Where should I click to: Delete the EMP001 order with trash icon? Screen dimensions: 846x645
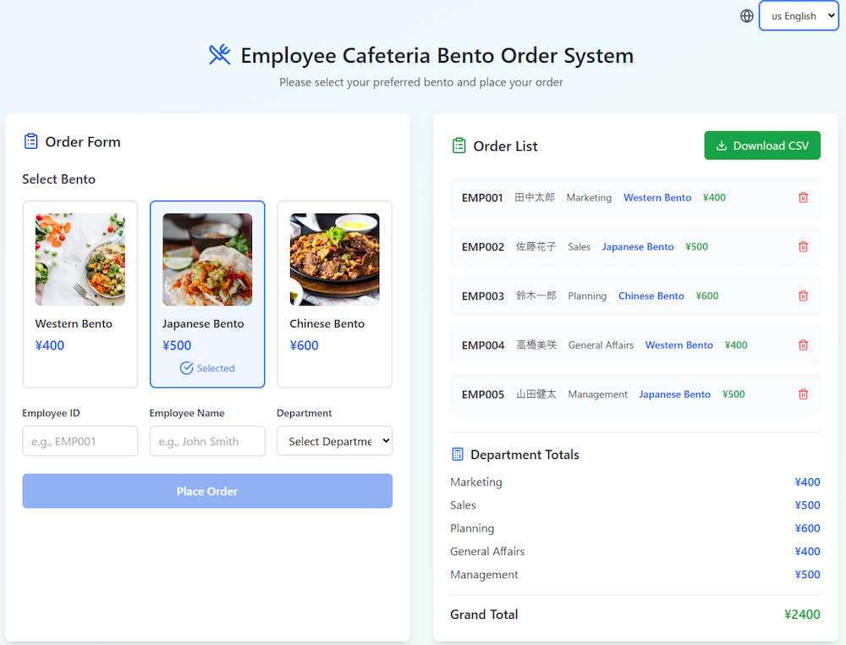point(803,198)
